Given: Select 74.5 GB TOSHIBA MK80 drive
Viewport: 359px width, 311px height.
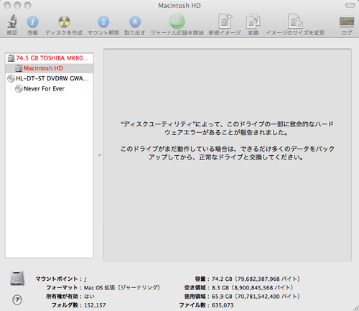Looking at the screenshot, I should point(50,58).
